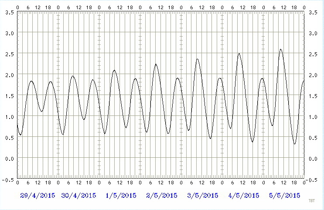The height and width of the screenshot is (210, 324).
Task: Click the highest tide peak on 5/5/2015
Action: tap(280, 49)
